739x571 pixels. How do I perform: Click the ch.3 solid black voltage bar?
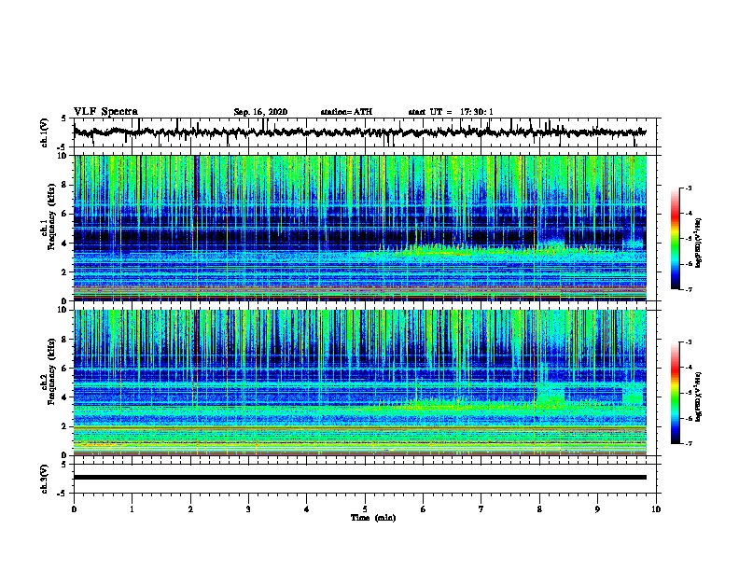360,478
